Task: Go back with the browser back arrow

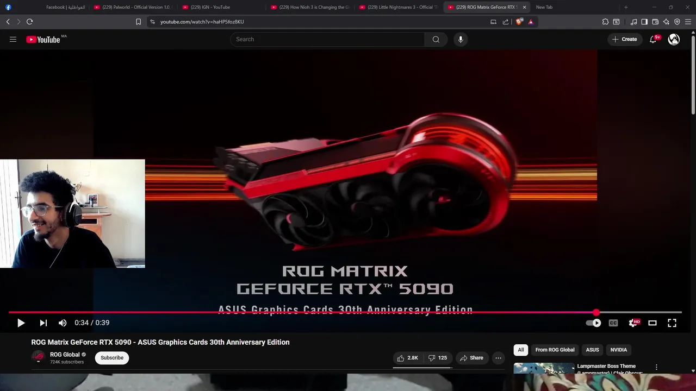Action: (8, 22)
